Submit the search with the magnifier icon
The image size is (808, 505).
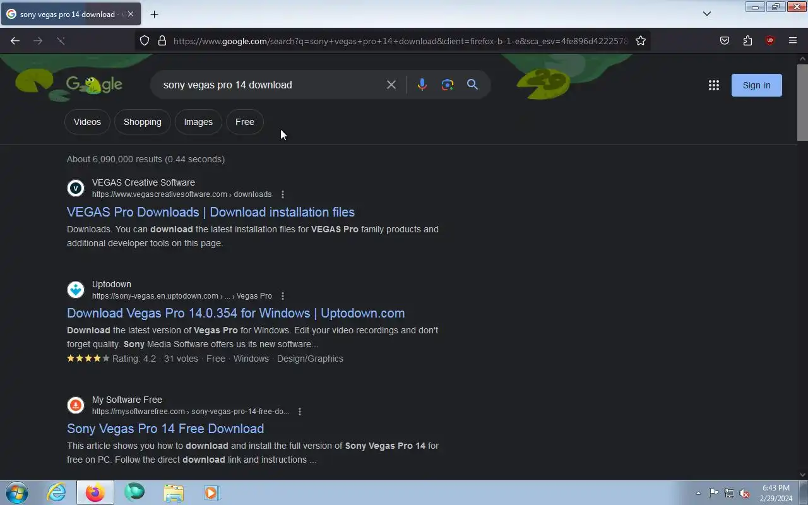tap(472, 85)
